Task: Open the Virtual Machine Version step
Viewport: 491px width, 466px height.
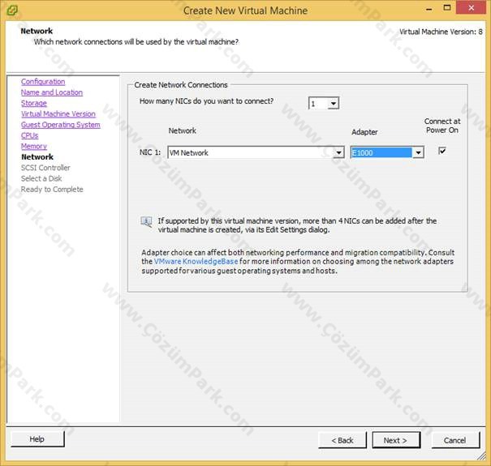Action: point(58,113)
